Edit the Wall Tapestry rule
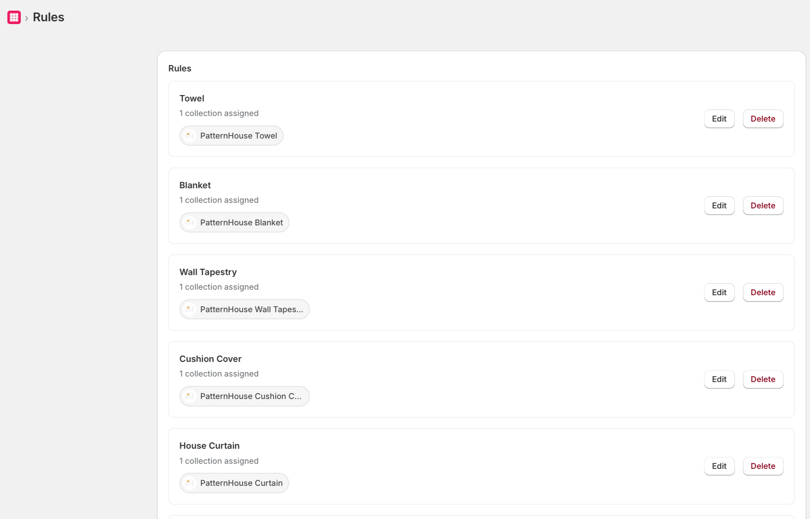The height and width of the screenshot is (519, 810). (x=719, y=292)
